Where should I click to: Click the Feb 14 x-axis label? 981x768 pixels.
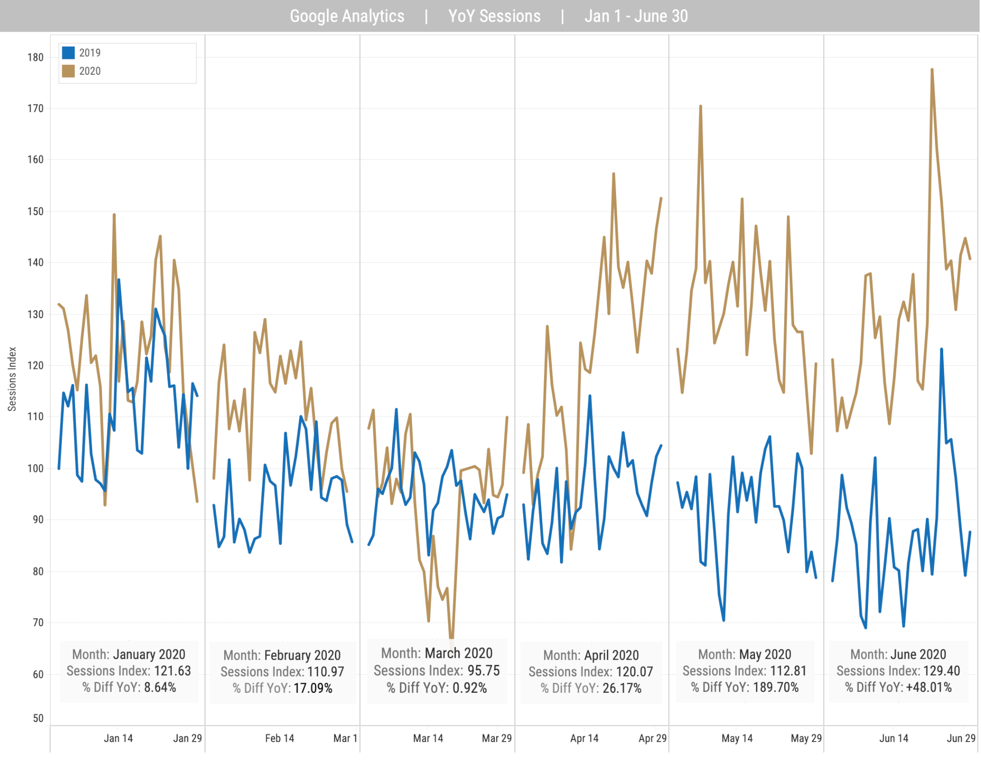pyautogui.click(x=280, y=738)
